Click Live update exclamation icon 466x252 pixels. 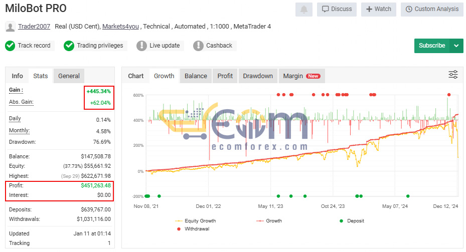click(x=142, y=46)
